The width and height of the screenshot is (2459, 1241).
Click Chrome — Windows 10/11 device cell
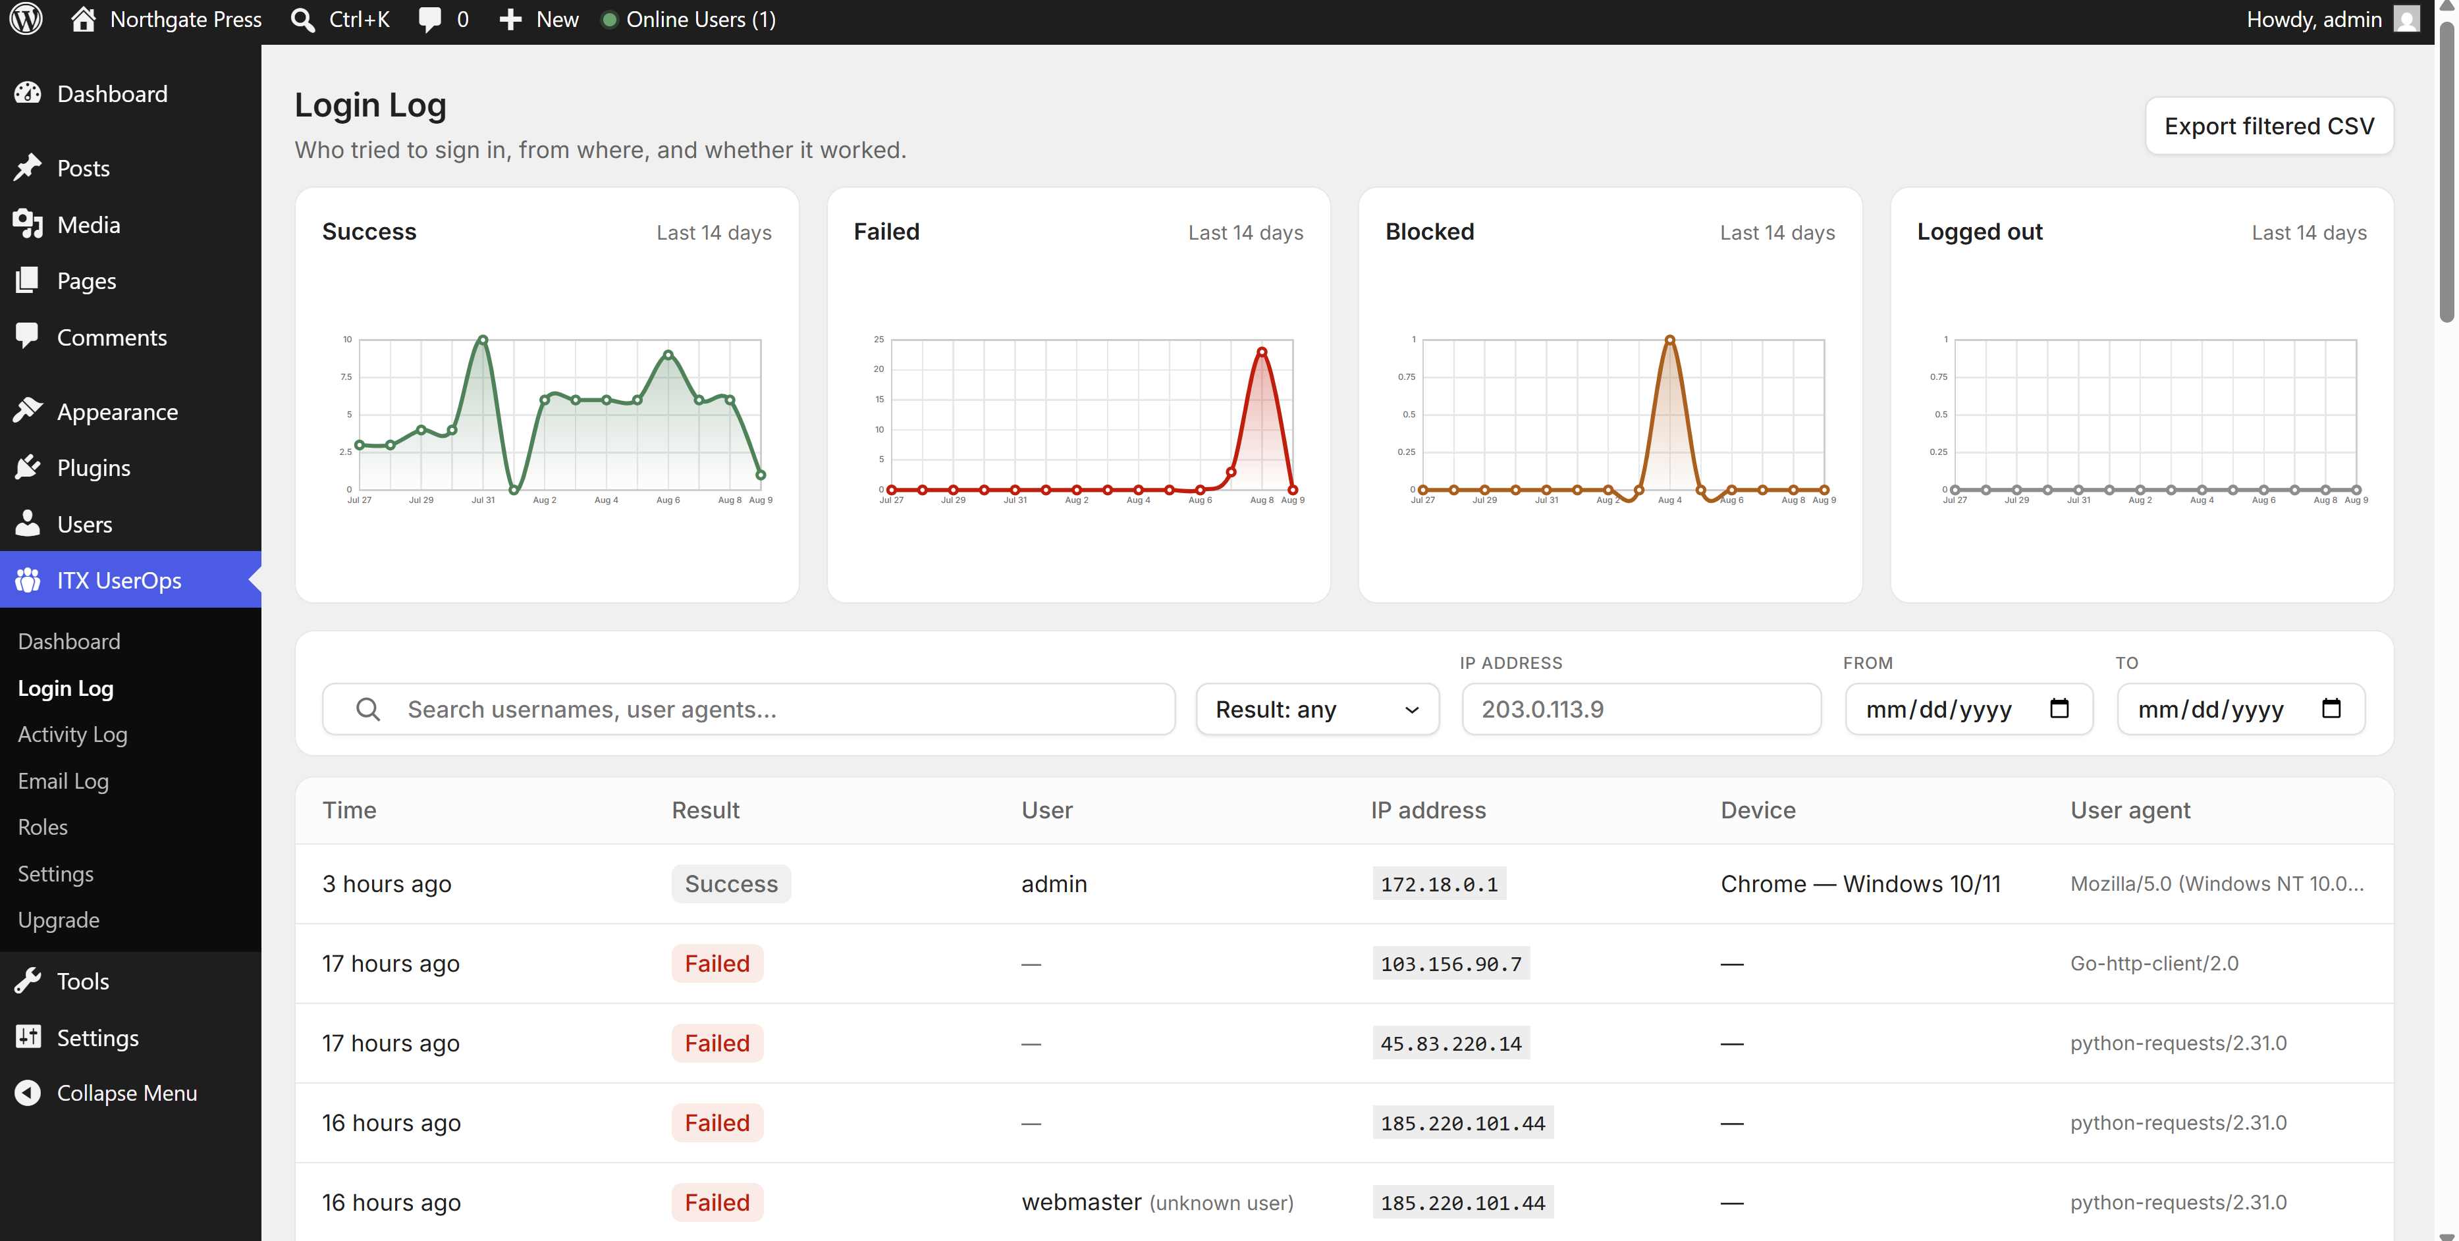[x=1860, y=884]
